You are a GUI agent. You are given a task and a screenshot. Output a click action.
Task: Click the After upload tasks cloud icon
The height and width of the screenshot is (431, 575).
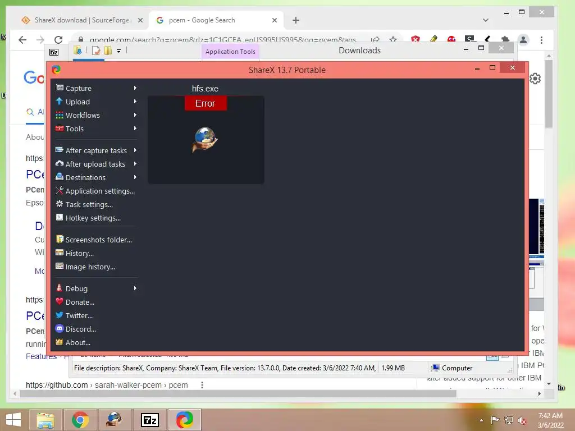59,163
